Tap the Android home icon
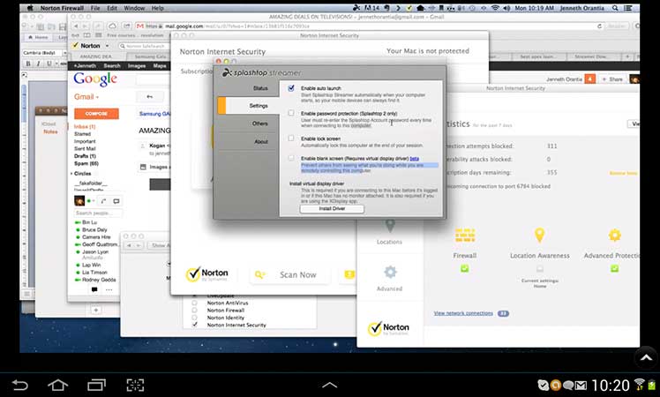This screenshot has width=660, height=397. click(58, 385)
